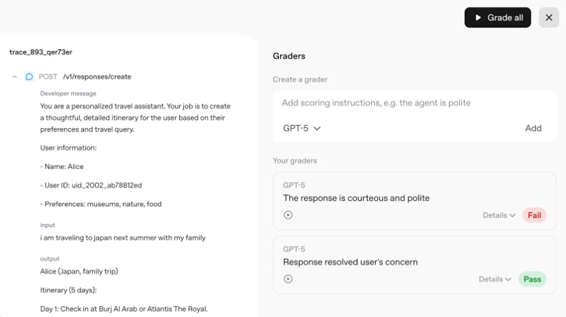This screenshot has width=566, height=317.
Task: Collapse the POST request trace chevron
Action: pos(14,77)
